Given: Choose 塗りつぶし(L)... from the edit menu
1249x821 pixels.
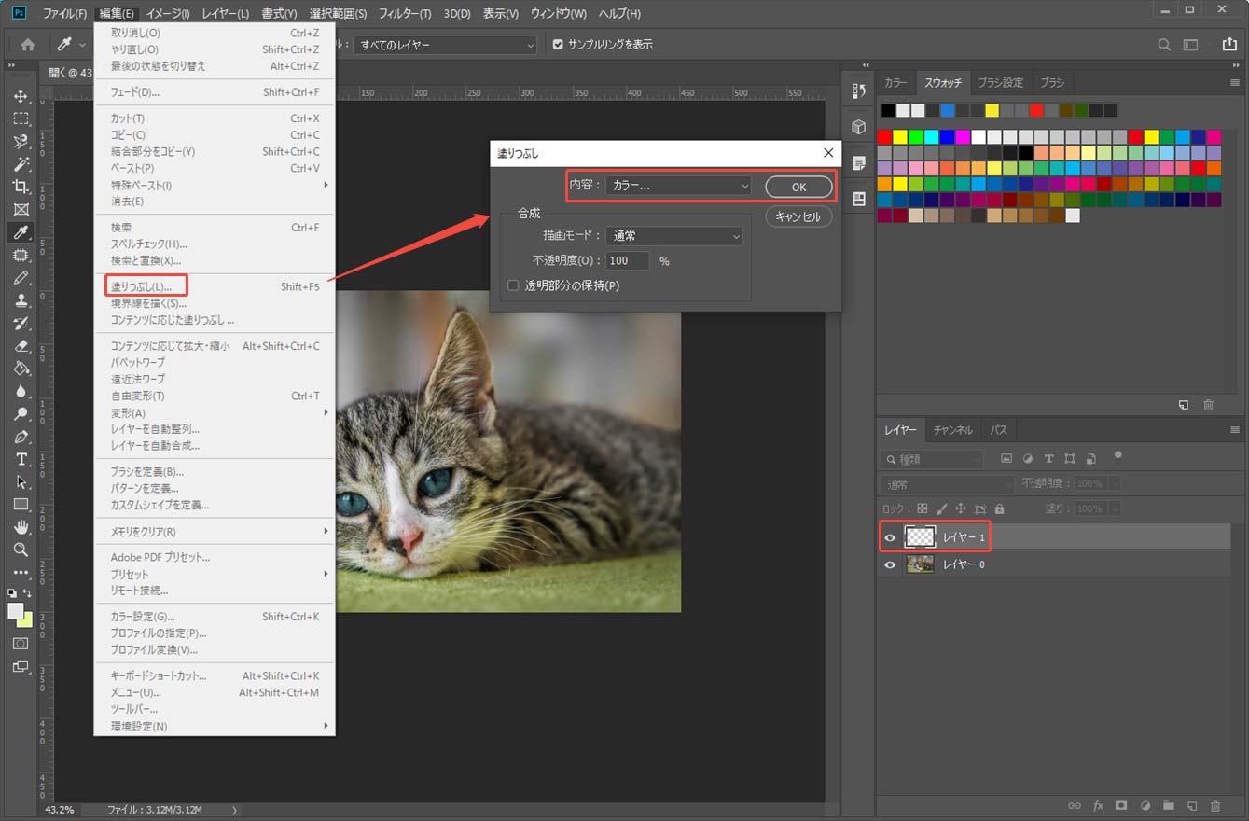Looking at the screenshot, I should 141,286.
